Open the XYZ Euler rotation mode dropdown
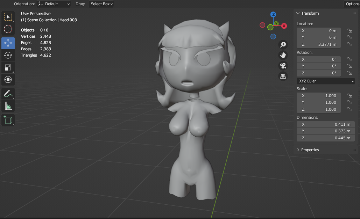 (325, 81)
